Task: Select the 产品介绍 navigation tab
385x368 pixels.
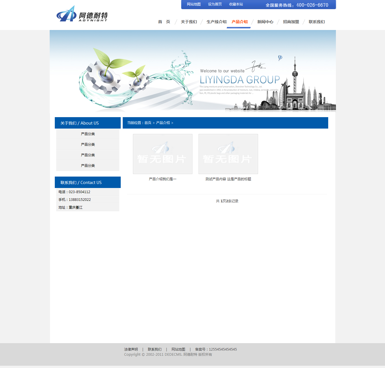Action: tap(240, 22)
